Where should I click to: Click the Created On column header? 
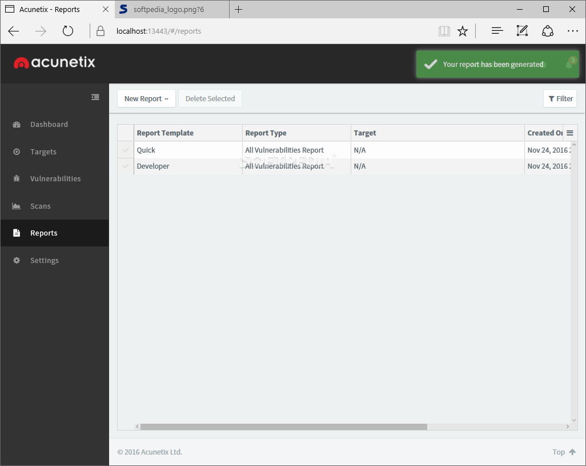tap(545, 133)
